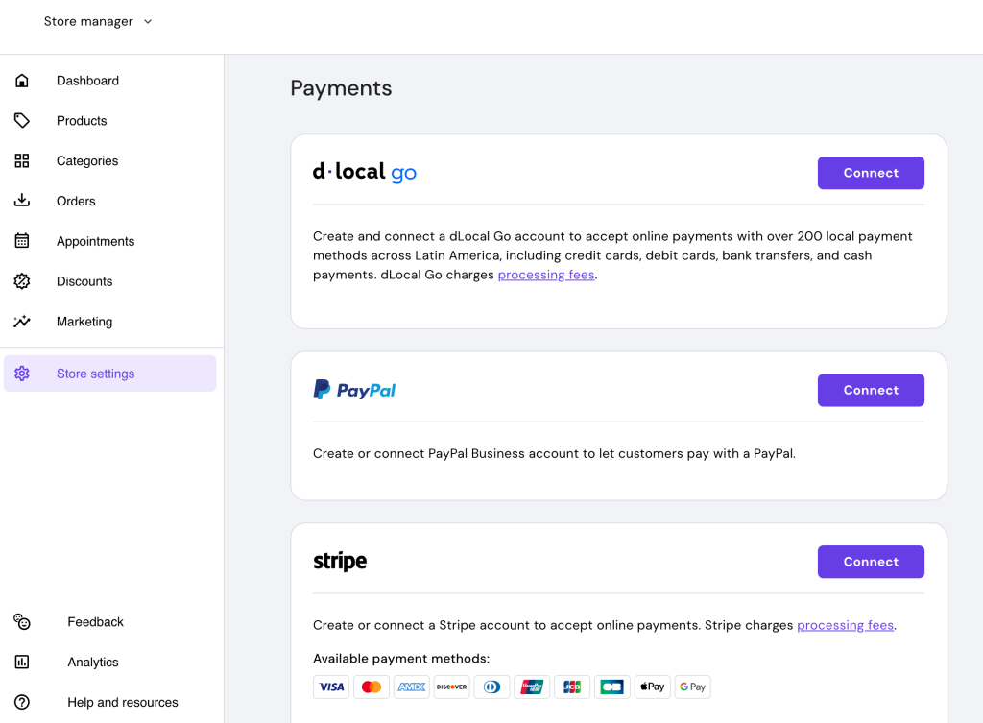The width and height of the screenshot is (983, 723).
Task: Select Appointments in the sidebar
Action: pos(96,241)
